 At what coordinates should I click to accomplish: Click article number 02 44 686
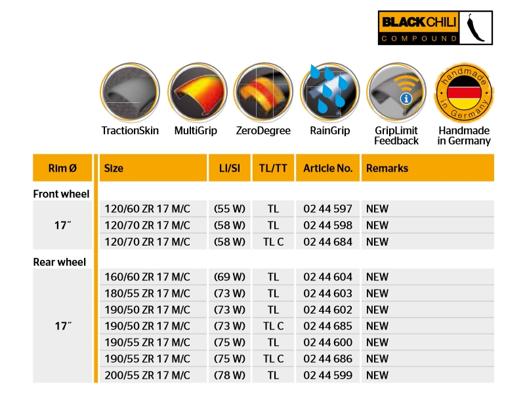[327, 359]
